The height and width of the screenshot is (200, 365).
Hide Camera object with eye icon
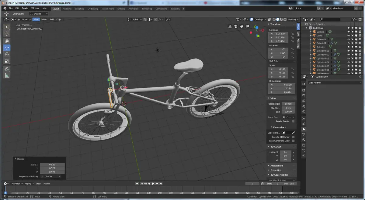[349, 32]
